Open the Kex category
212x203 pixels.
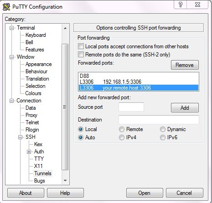[x=38, y=144]
